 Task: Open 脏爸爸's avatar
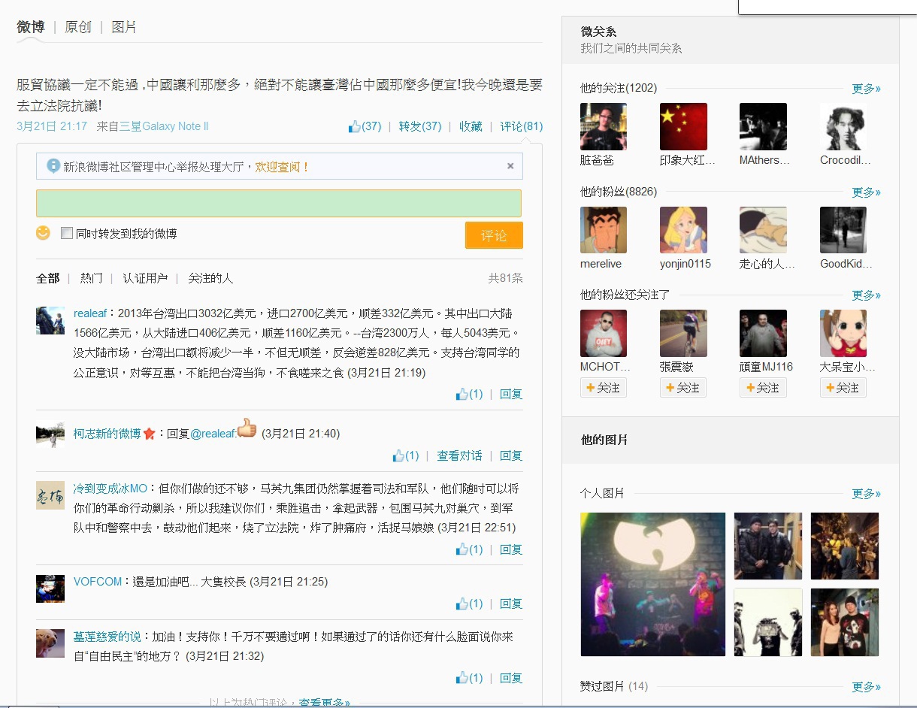pyautogui.click(x=604, y=126)
